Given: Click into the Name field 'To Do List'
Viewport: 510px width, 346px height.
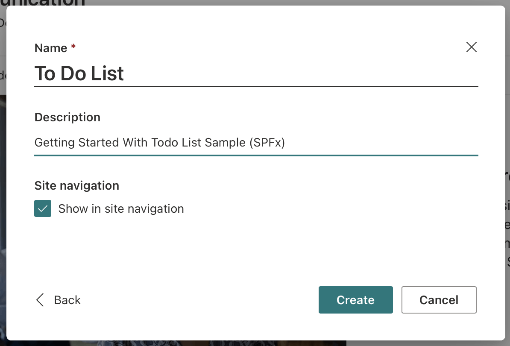Looking at the screenshot, I should coord(79,73).
